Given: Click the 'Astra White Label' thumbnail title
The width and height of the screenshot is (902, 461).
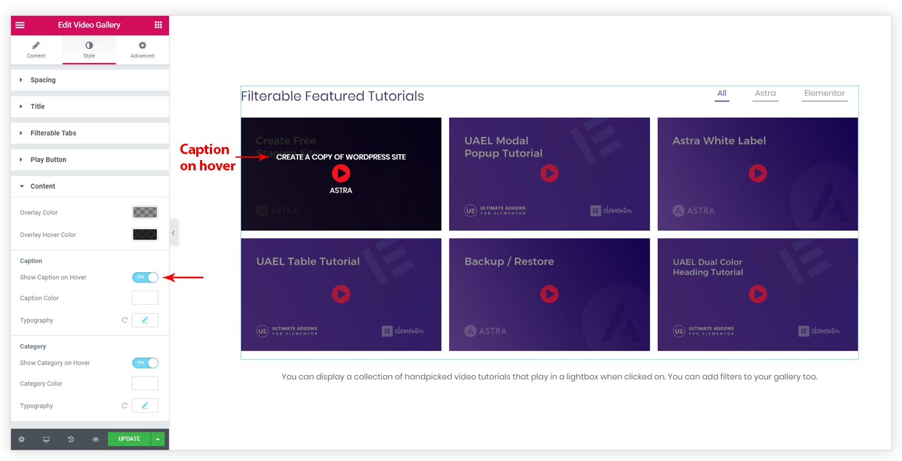Looking at the screenshot, I should pyautogui.click(x=719, y=140).
